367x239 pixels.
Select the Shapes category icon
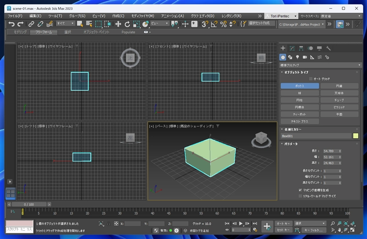(290, 57)
